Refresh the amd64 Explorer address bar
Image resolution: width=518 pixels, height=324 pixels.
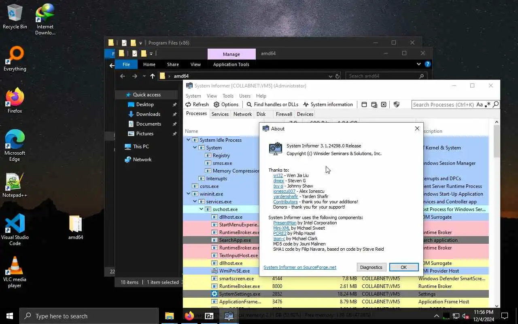[337, 76]
